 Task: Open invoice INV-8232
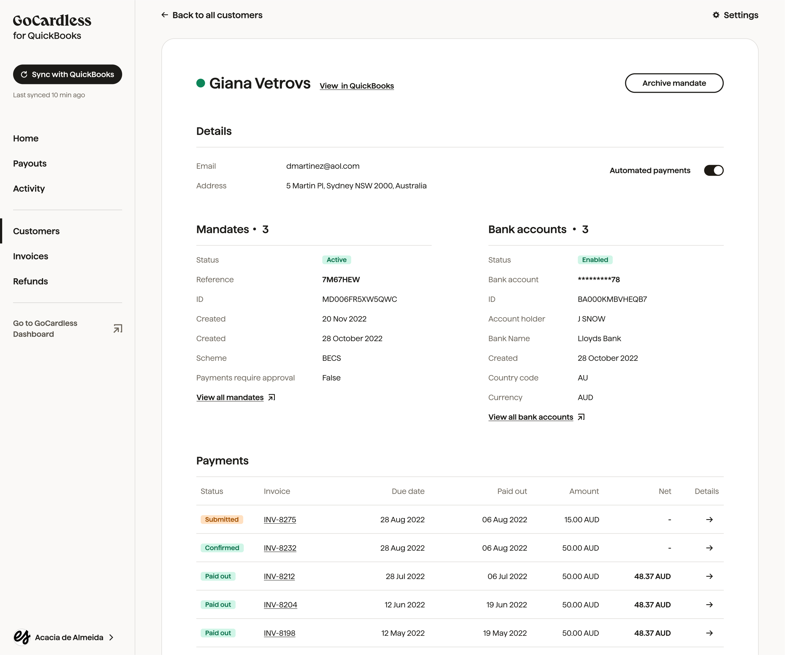(279, 548)
